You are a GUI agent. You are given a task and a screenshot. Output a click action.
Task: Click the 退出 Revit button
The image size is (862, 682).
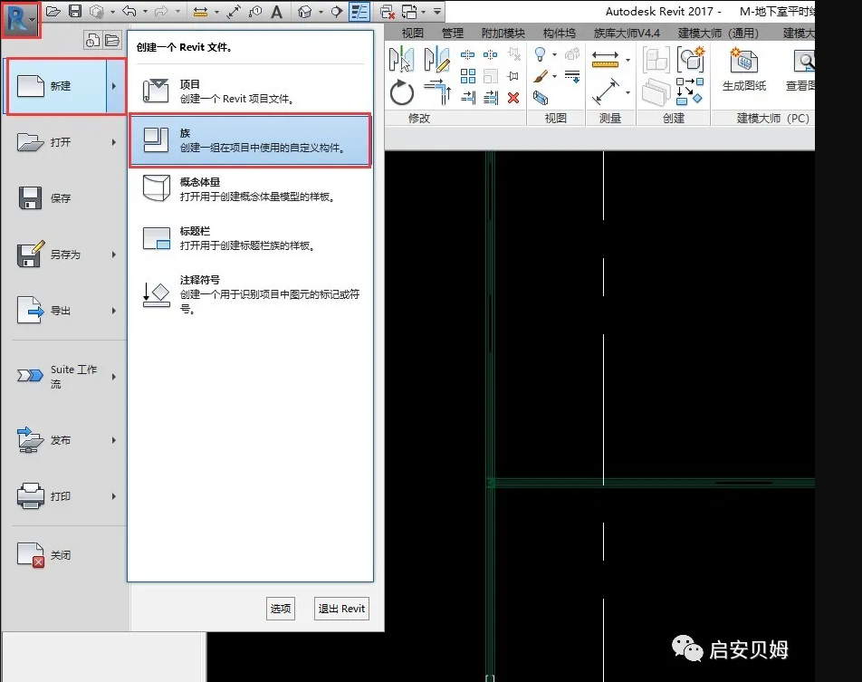(341, 609)
